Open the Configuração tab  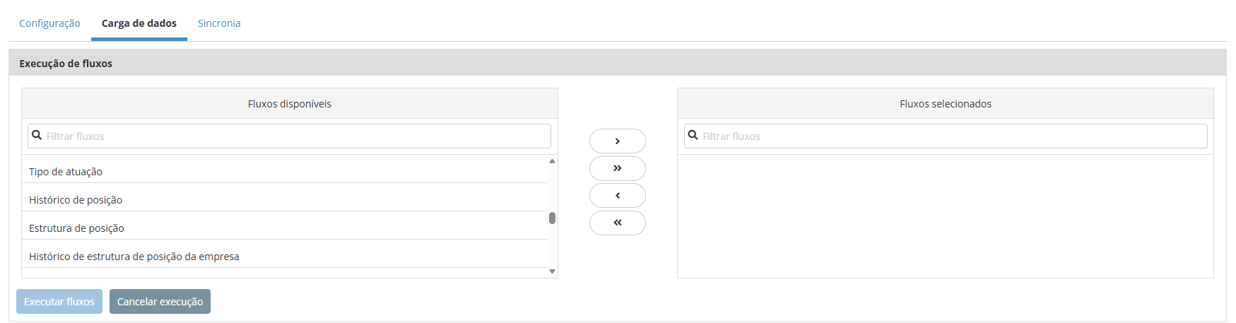click(x=49, y=23)
